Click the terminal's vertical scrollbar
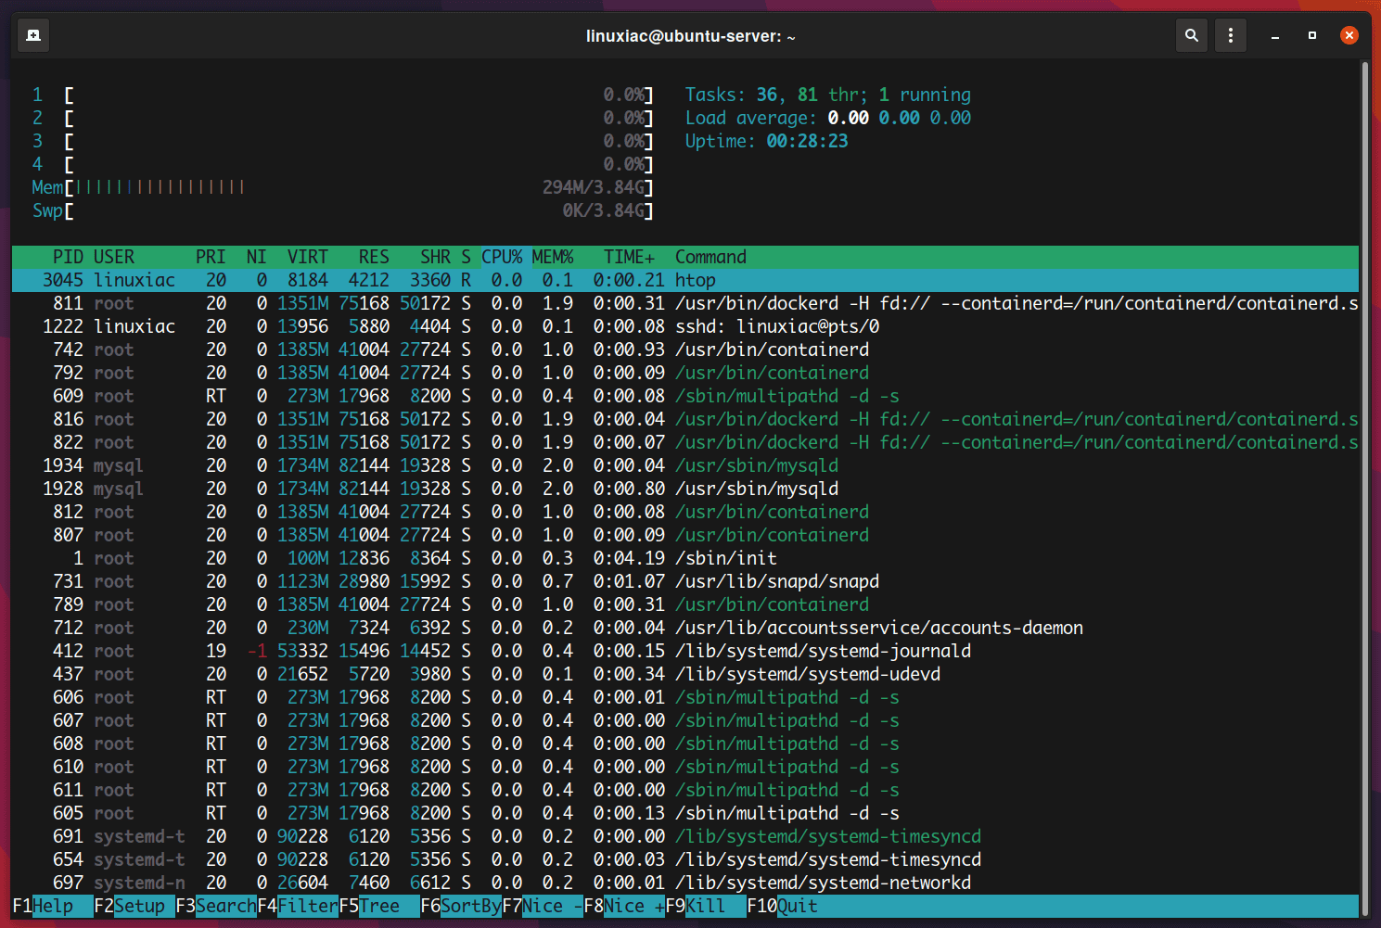 tap(1364, 464)
